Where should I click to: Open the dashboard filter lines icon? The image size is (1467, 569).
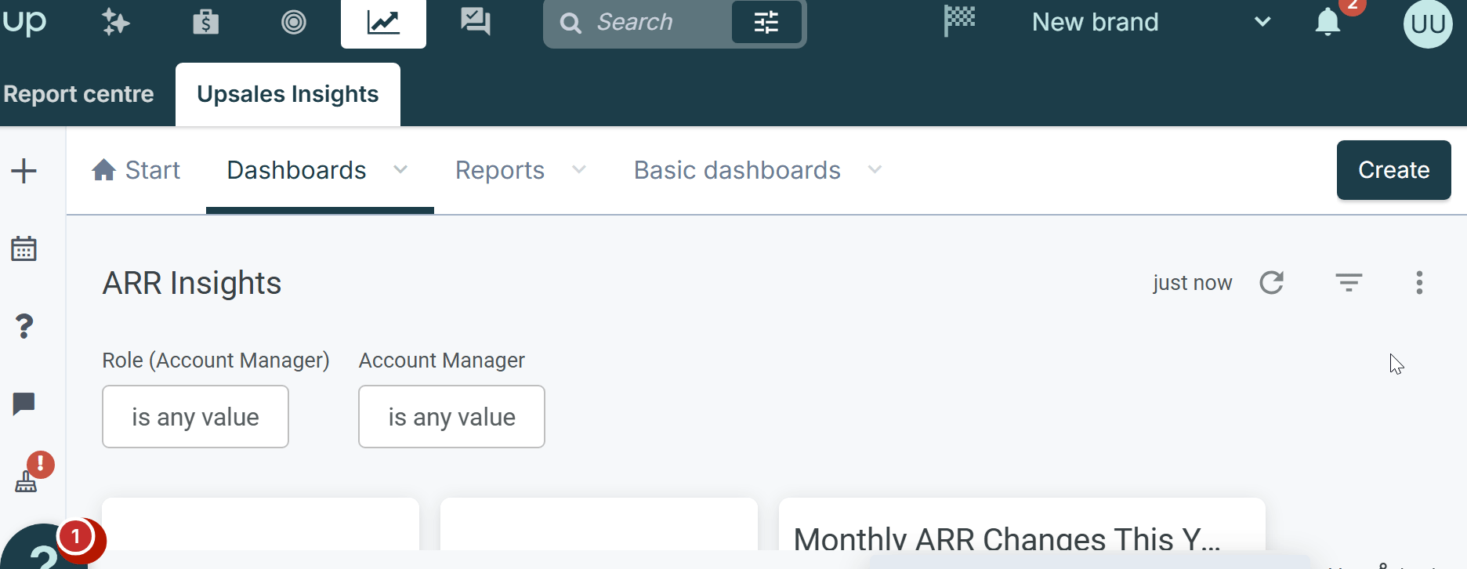1349,282
